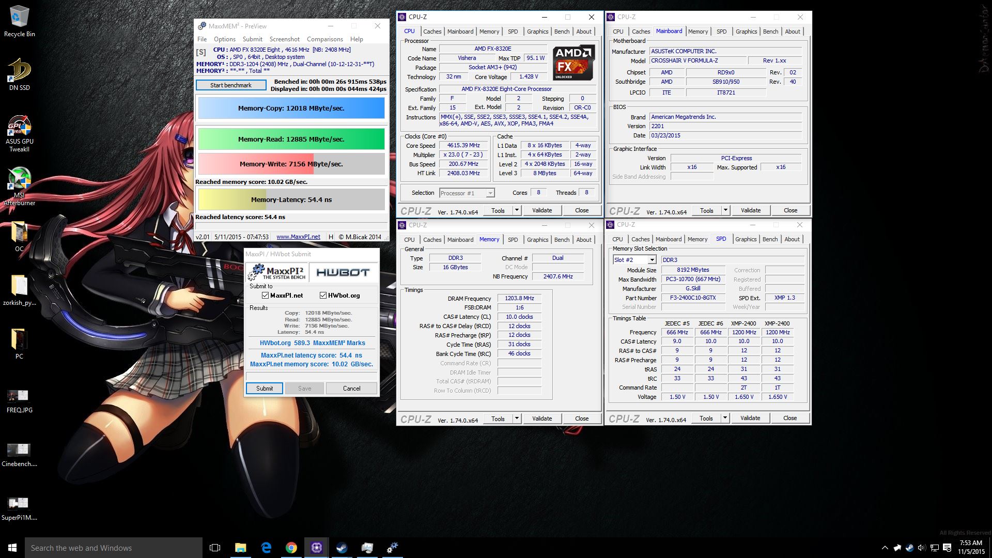Open the www.MaxxPI.net link
The height and width of the screenshot is (558, 992).
298,237
